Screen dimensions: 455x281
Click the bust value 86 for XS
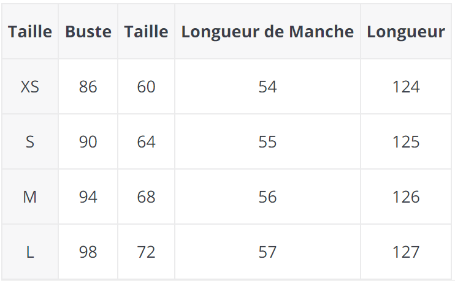point(88,87)
